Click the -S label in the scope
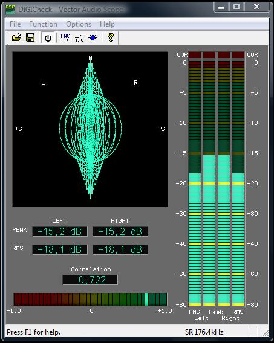The width and height of the screenshot is (274, 343). pyautogui.click(x=161, y=129)
